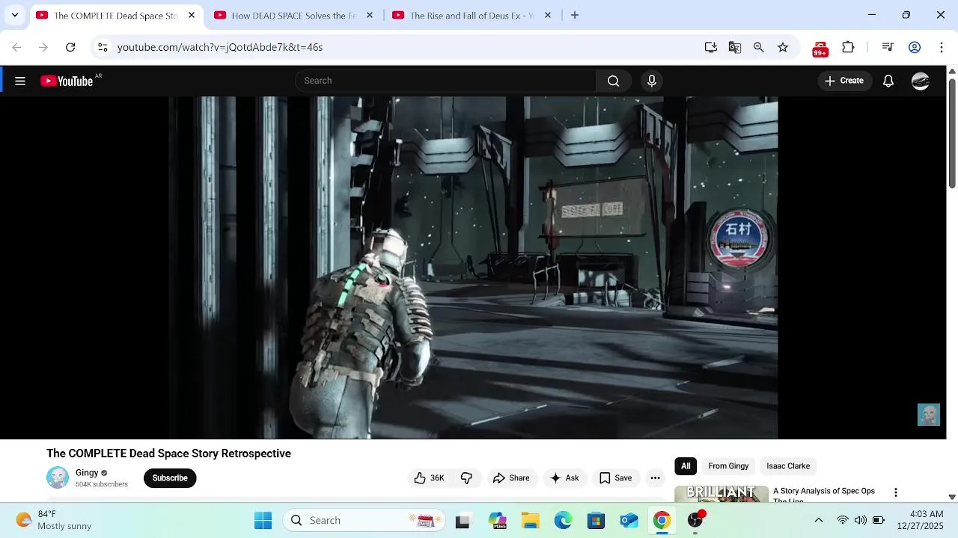Screen dimensions: 958x538
Task: Dislike the video with thumbs down
Action: click(466, 478)
